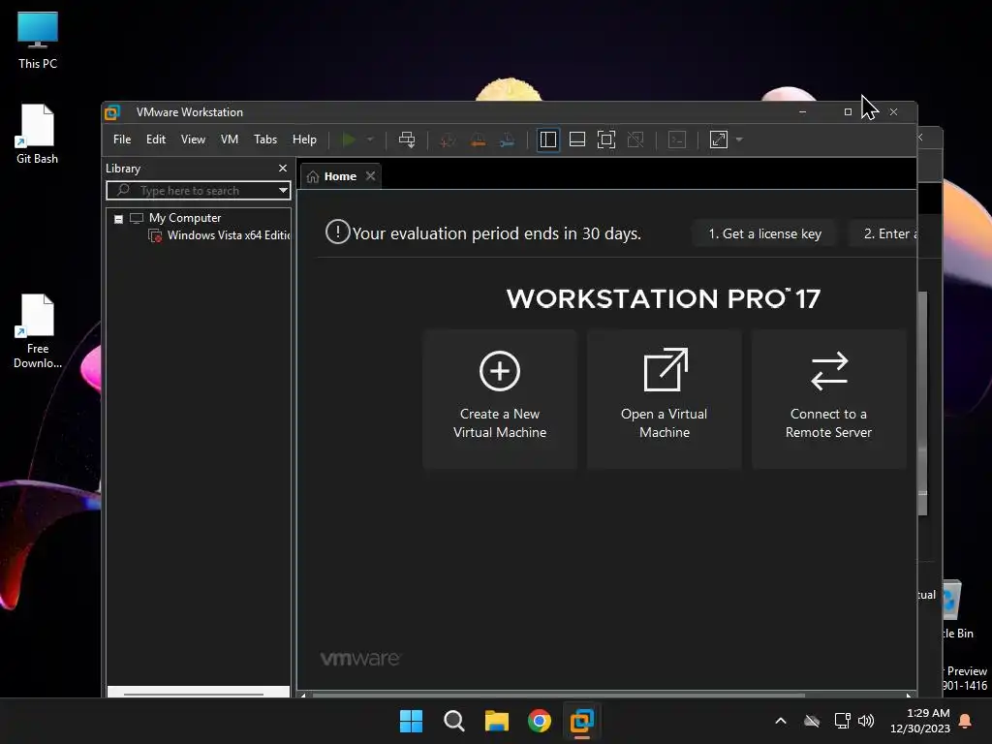
Task: Click the Take Snapshot toolbar icon
Action: coord(448,139)
